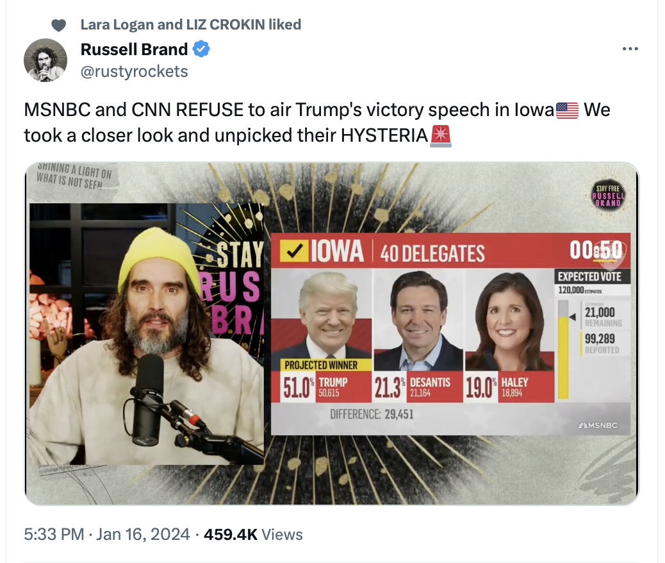Click the round Stay Free Russell Brand badge
The width and height of the screenshot is (665, 563).
click(x=606, y=194)
